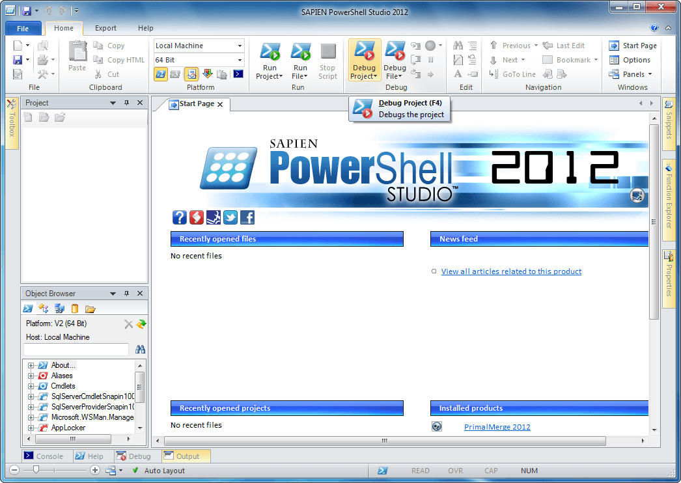Viewport: 681px width, 483px height.
Task: Click the Object Browser search input field
Action: coord(76,349)
